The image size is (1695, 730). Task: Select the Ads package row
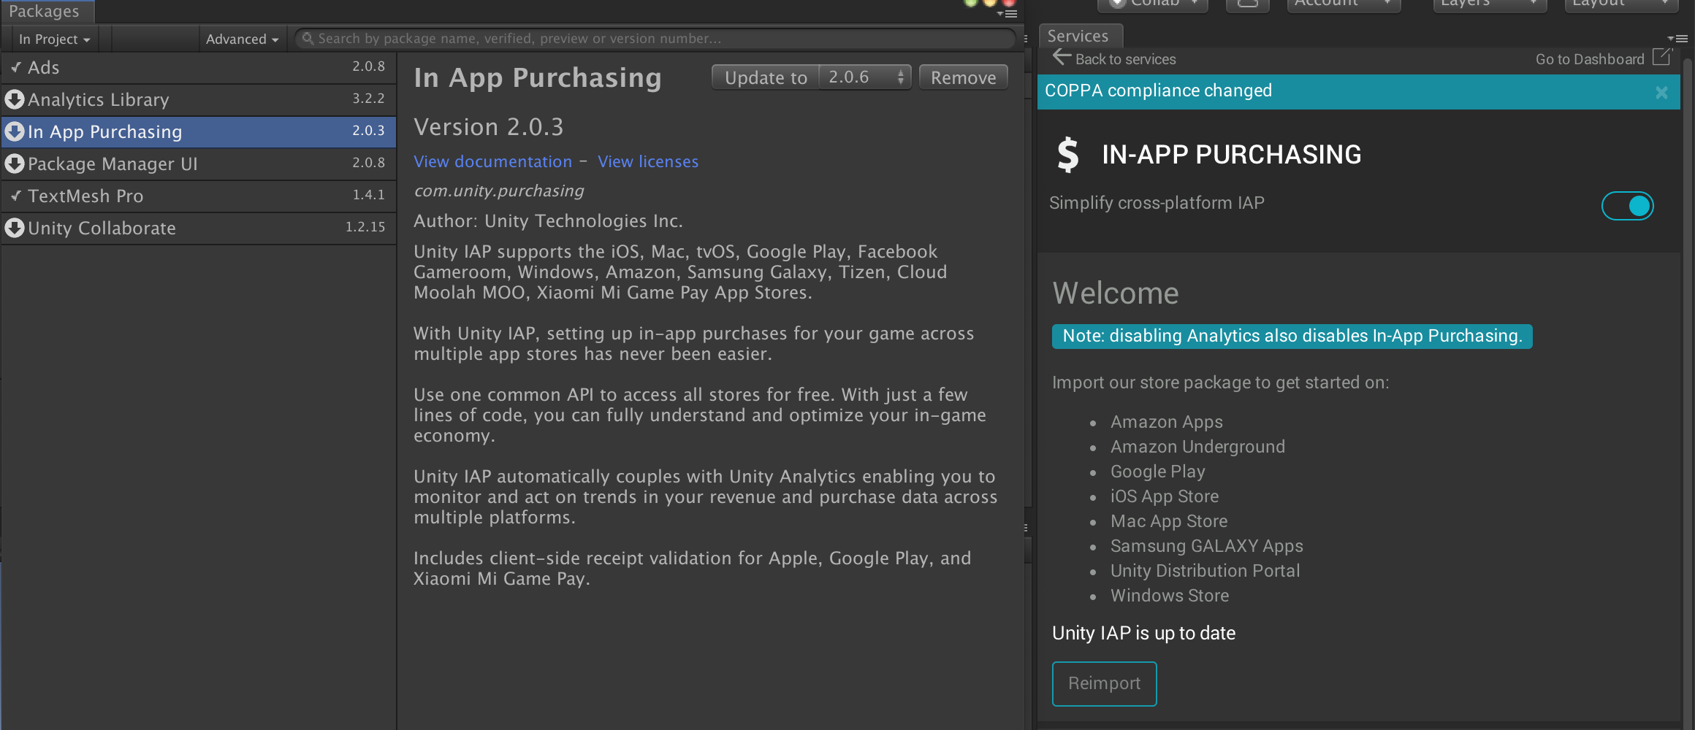(x=198, y=67)
